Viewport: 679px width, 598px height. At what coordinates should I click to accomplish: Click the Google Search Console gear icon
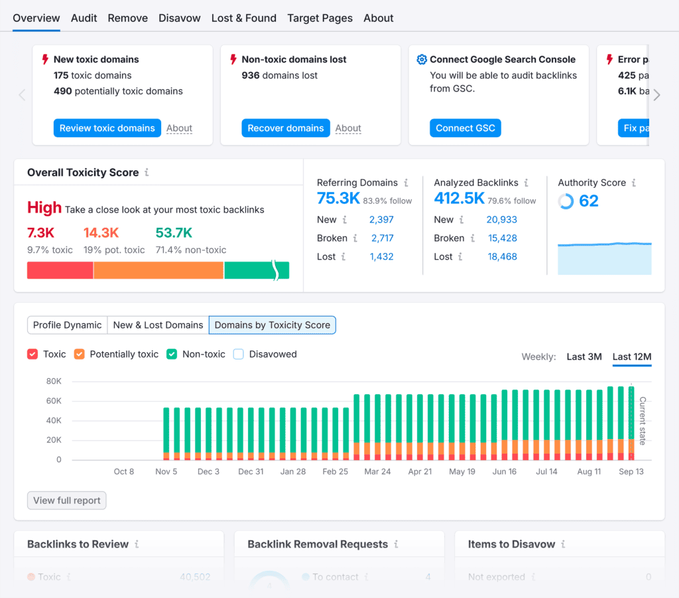tap(421, 60)
